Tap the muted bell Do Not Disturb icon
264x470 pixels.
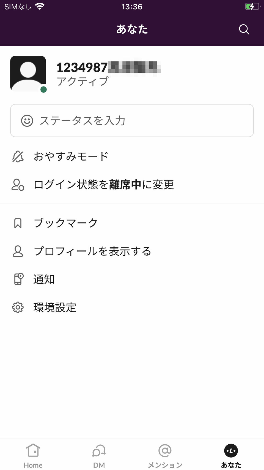(x=18, y=156)
